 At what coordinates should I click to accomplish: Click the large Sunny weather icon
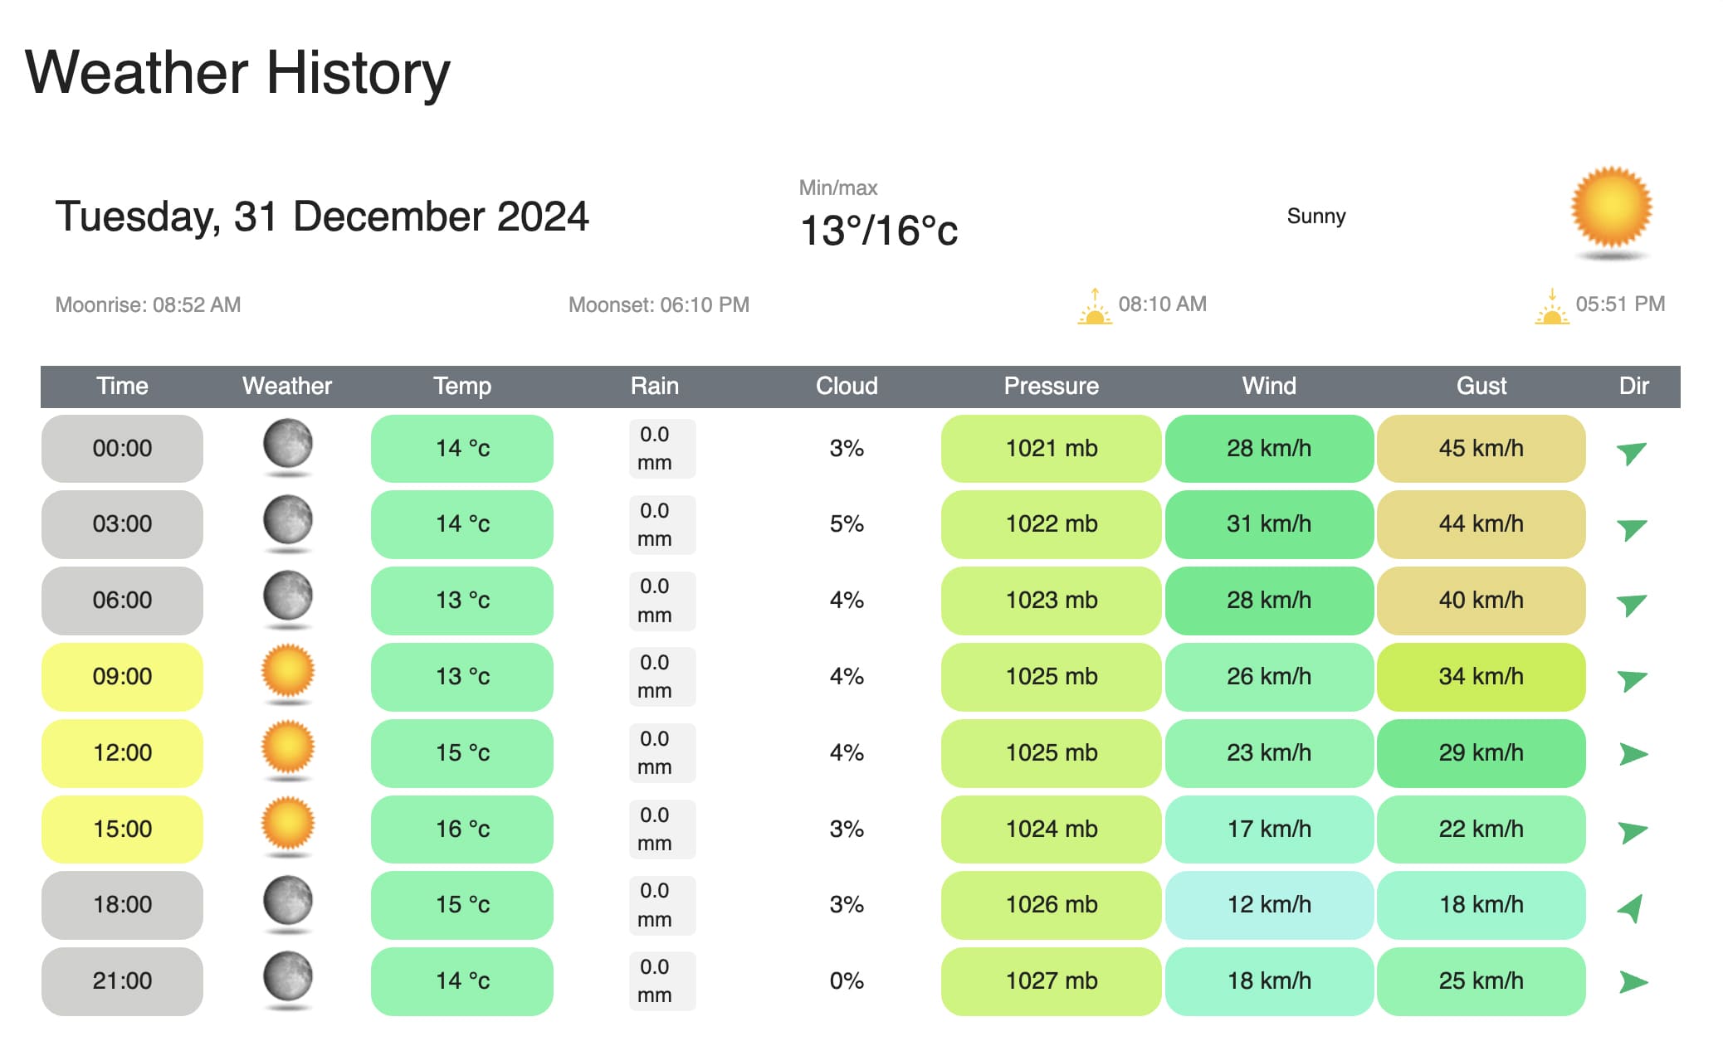[x=1611, y=208]
